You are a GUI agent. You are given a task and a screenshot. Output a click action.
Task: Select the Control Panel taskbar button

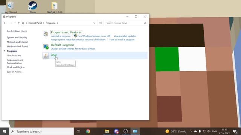(135, 131)
